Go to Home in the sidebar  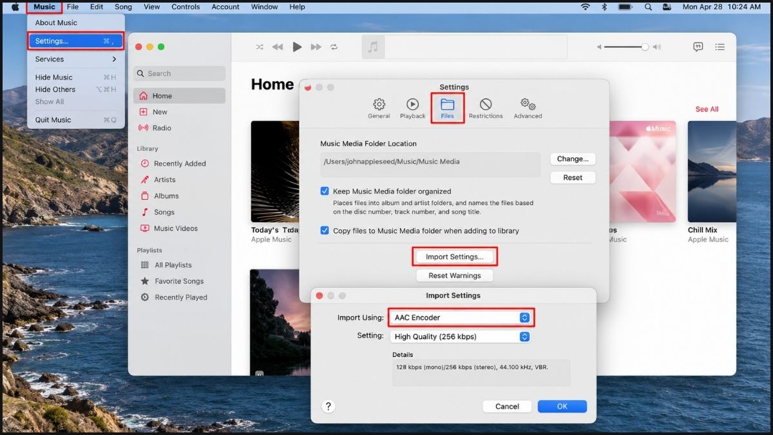(x=179, y=96)
